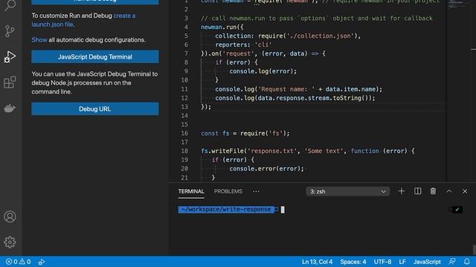Open Source Control view
476x267 pixels.
10,31
